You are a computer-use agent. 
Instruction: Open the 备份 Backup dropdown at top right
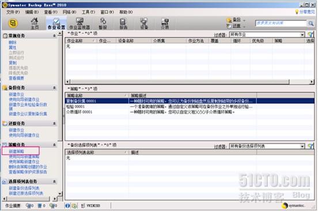236,20
